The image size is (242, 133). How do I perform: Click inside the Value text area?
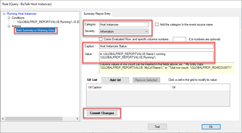(x=156, y=56)
